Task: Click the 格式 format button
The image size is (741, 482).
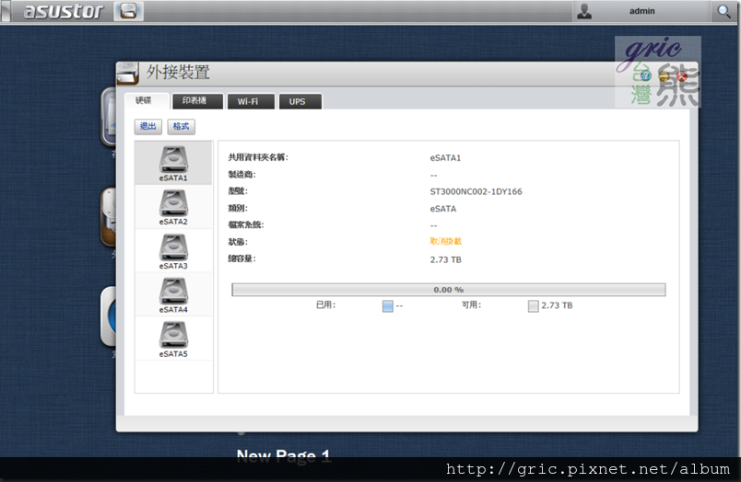Action: click(x=181, y=126)
